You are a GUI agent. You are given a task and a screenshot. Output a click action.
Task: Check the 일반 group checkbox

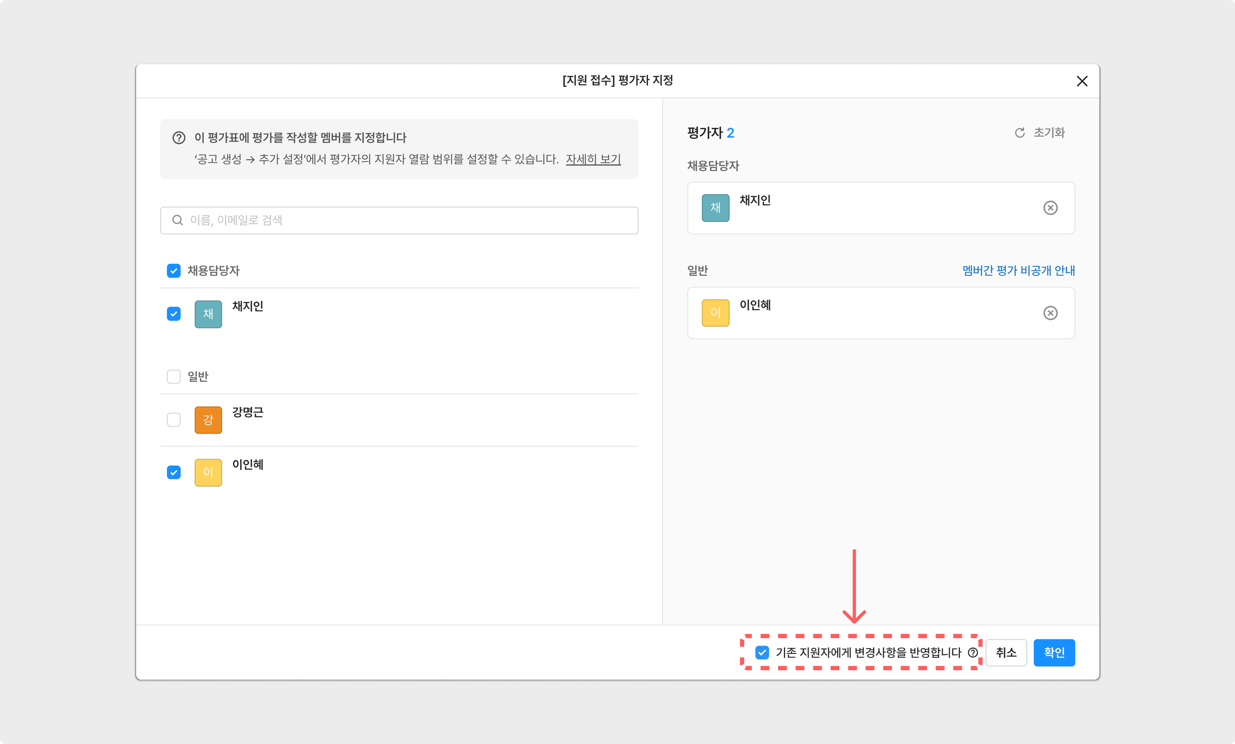point(174,377)
